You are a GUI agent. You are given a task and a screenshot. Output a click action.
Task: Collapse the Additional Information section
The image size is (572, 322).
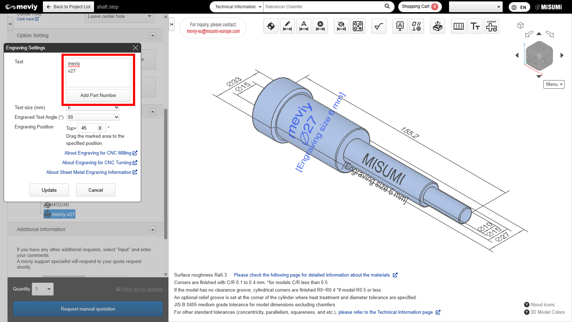[x=153, y=229]
